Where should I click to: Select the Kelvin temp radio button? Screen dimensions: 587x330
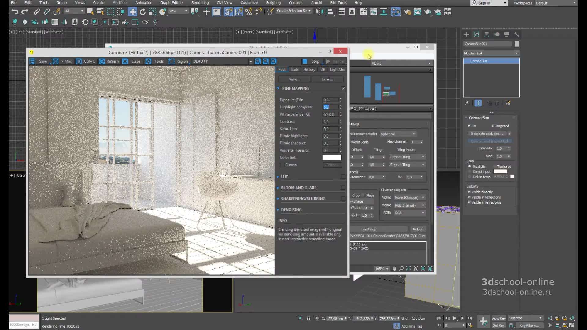470,177
